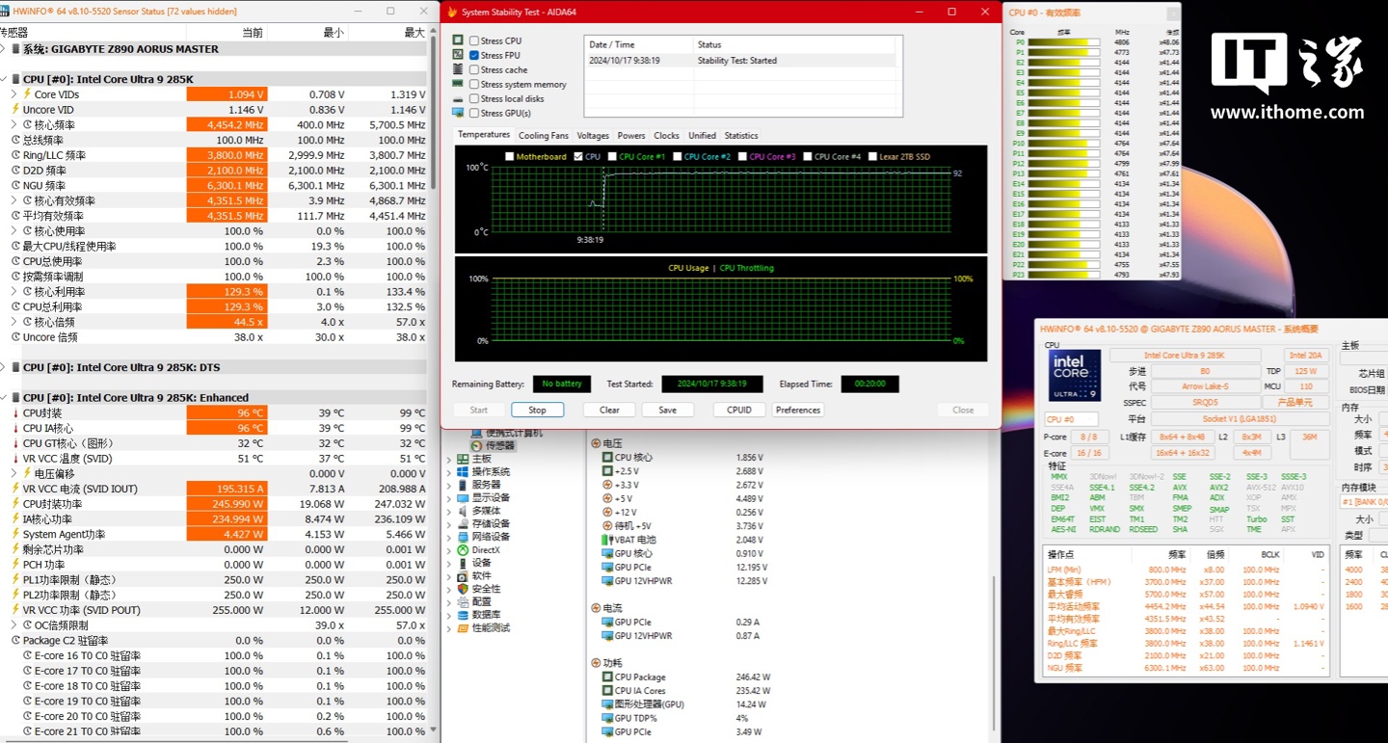
Task: Click the lightning bolt icon beside Uncore VID
Action: click(x=15, y=110)
